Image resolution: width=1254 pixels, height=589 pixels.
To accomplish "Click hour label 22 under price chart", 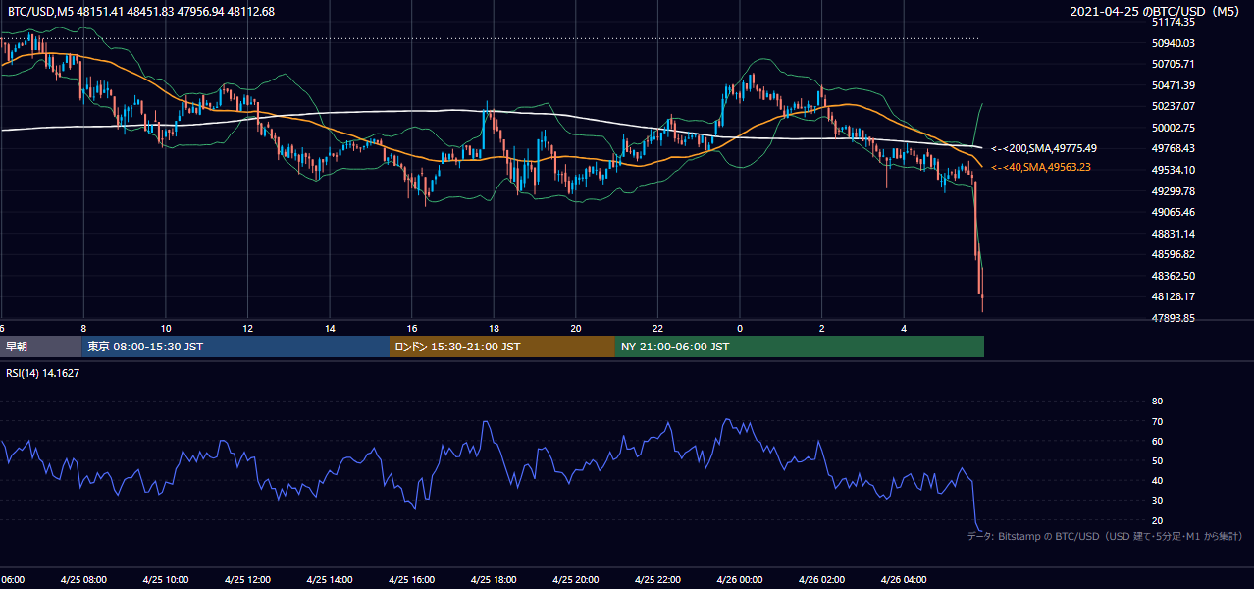I will click(x=658, y=328).
